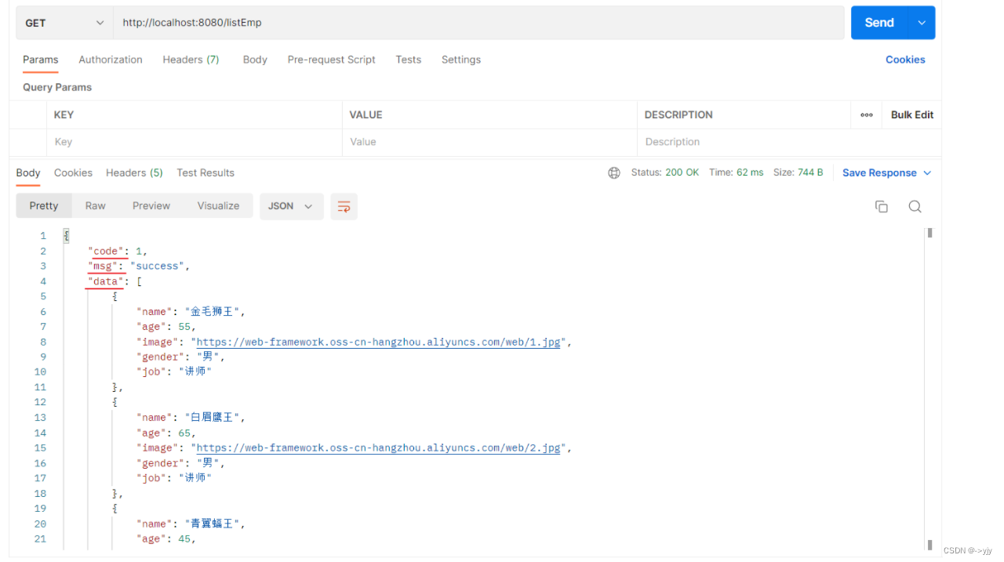Expand the Send button dropdown arrow

(x=922, y=22)
